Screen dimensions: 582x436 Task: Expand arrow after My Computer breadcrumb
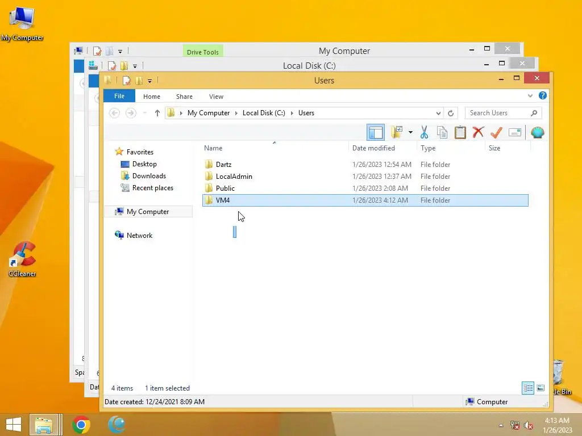(x=236, y=113)
